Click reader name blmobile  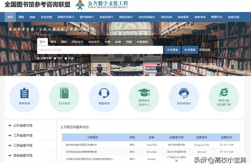pos(152,152)
